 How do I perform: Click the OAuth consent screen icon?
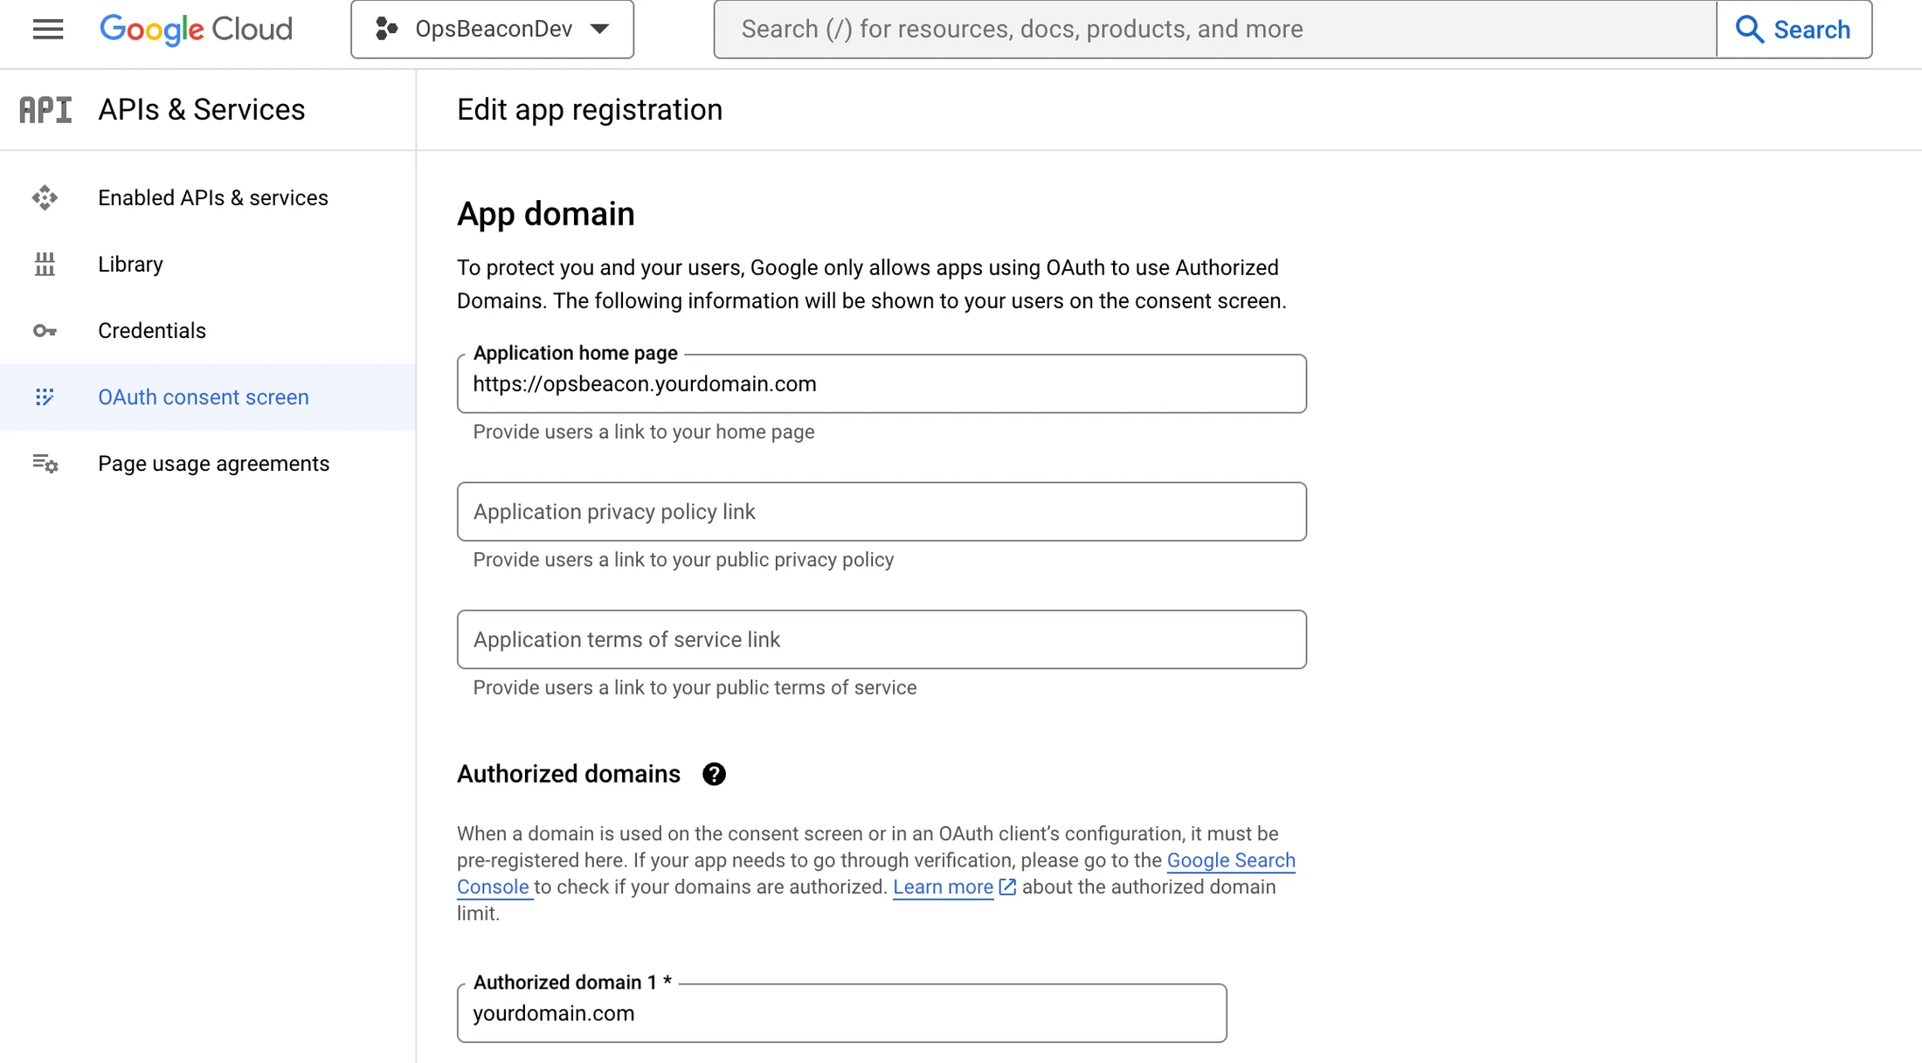[x=45, y=397]
